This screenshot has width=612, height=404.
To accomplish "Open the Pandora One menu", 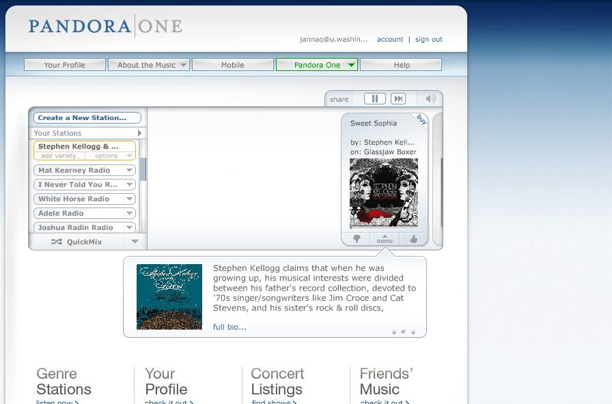I will [317, 65].
